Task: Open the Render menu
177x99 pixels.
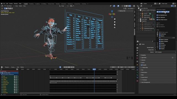Action: click(x=11, y=4)
